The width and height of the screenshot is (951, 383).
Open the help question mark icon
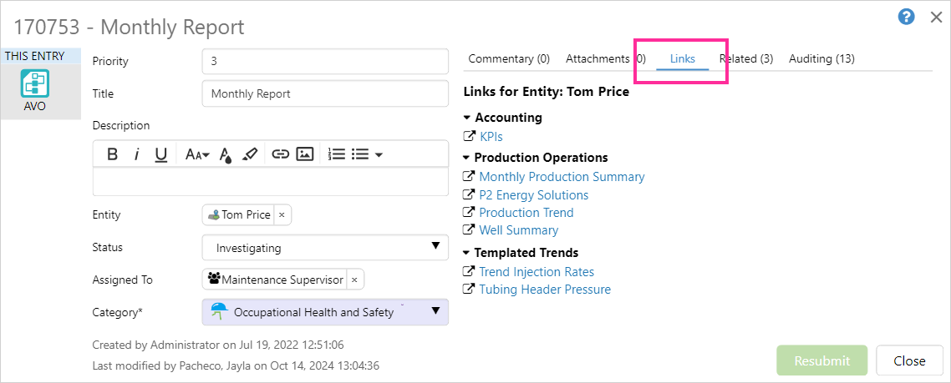coord(906,18)
